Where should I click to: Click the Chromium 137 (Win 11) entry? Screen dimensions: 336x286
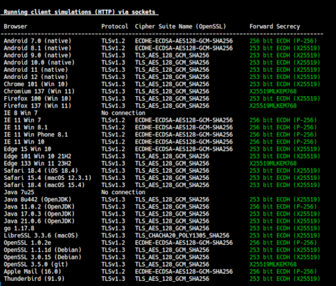39,91
